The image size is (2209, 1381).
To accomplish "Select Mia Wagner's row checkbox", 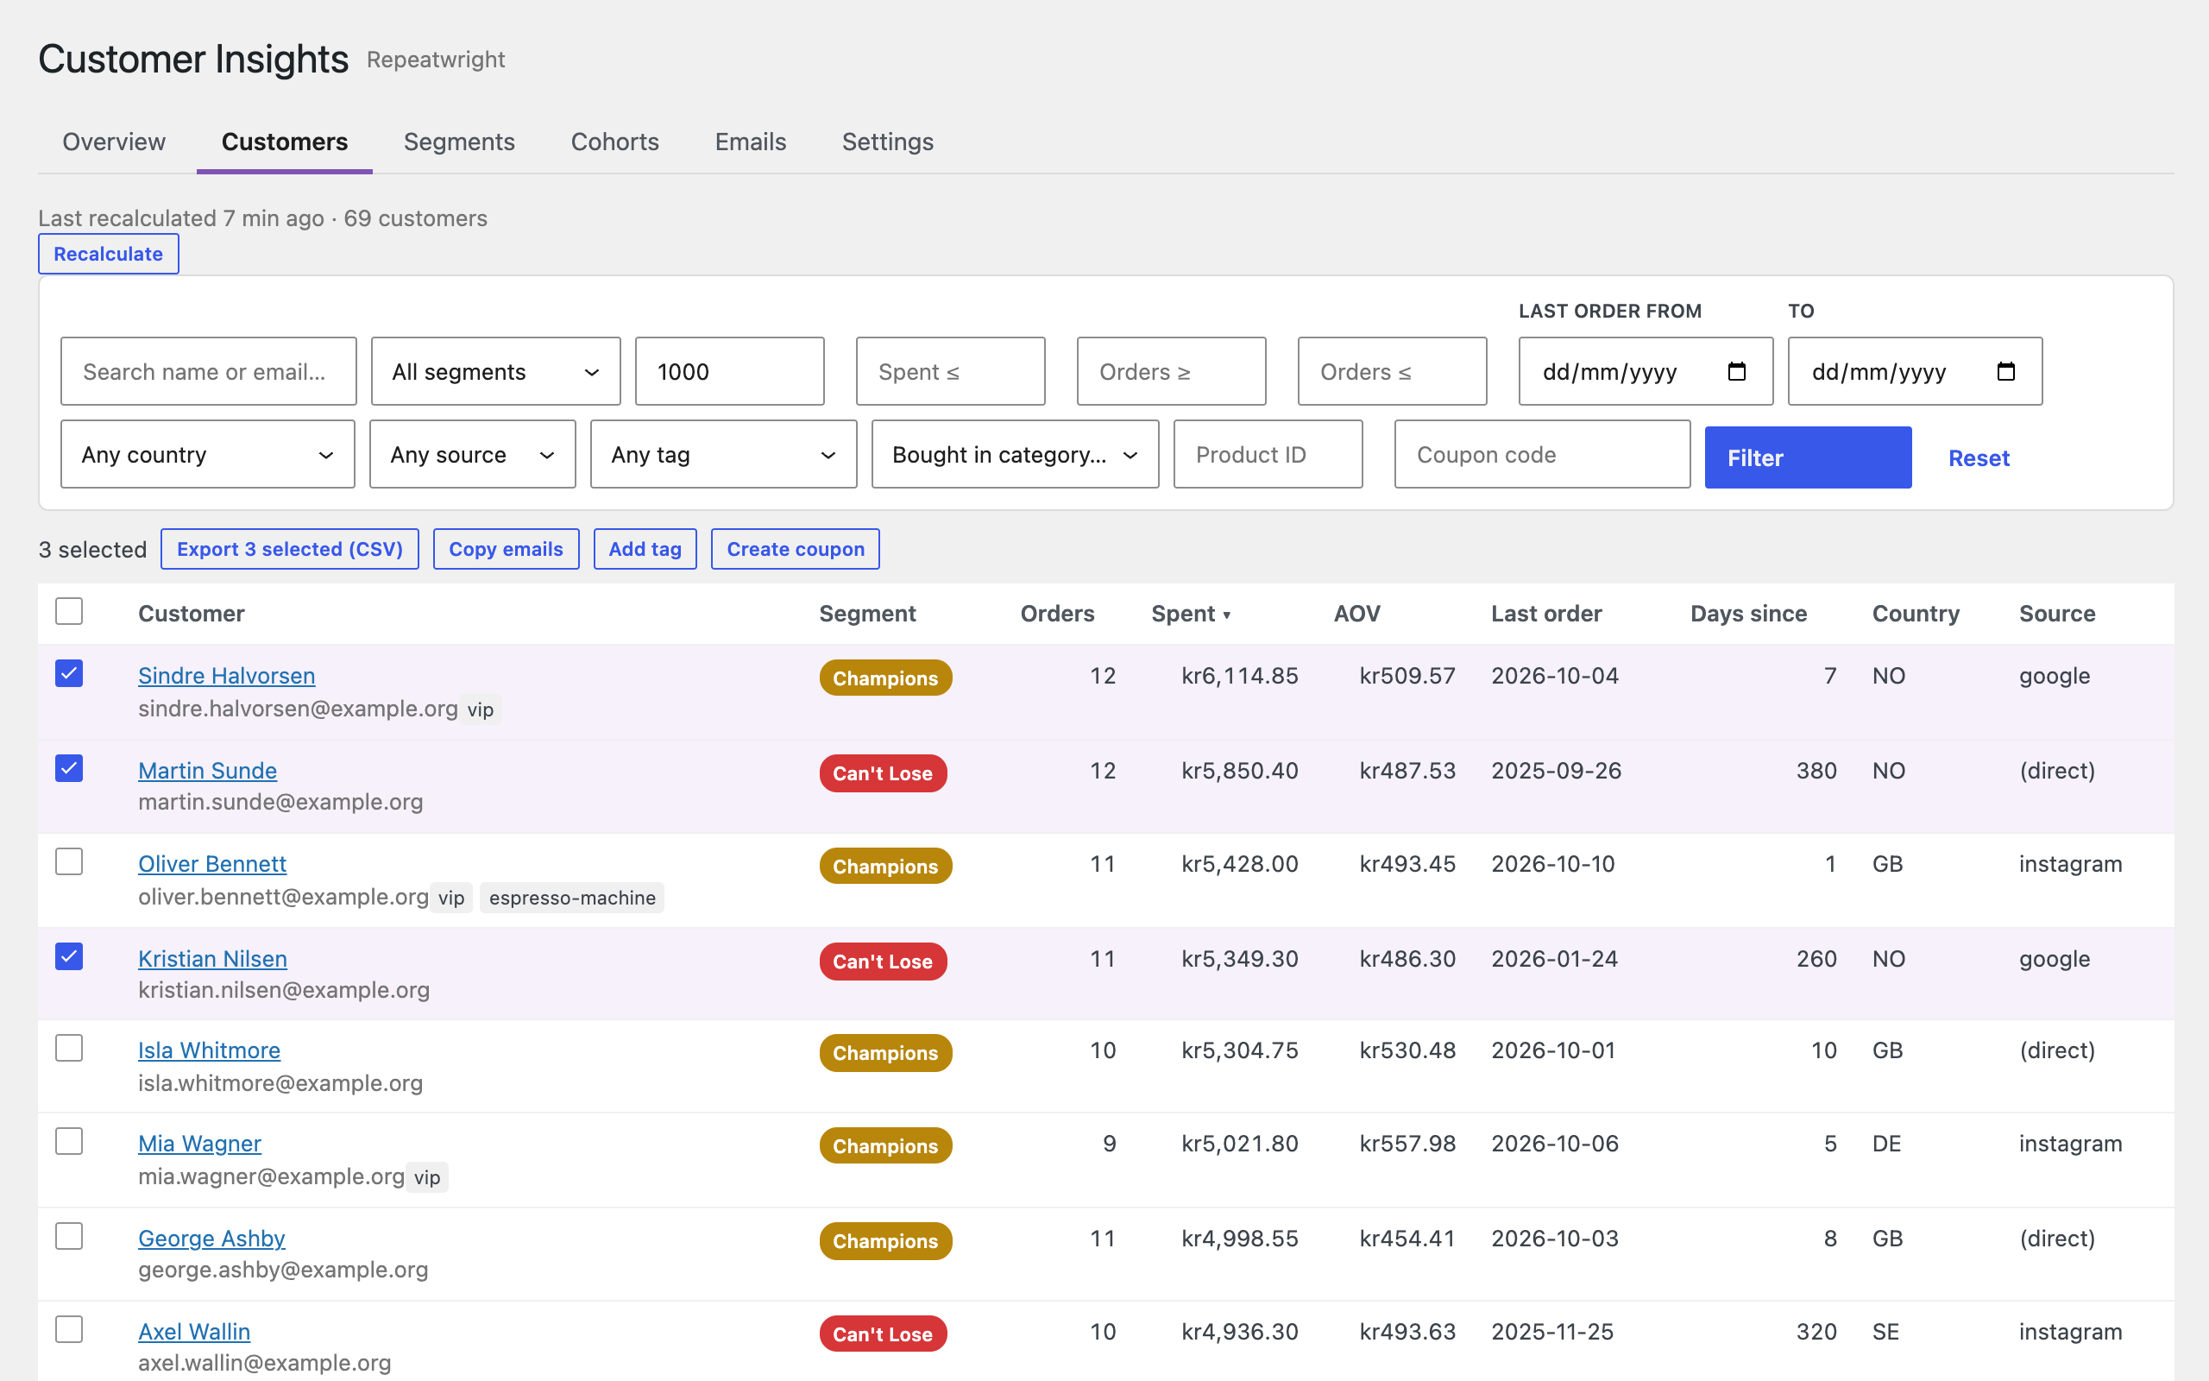I will [x=69, y=1141].
